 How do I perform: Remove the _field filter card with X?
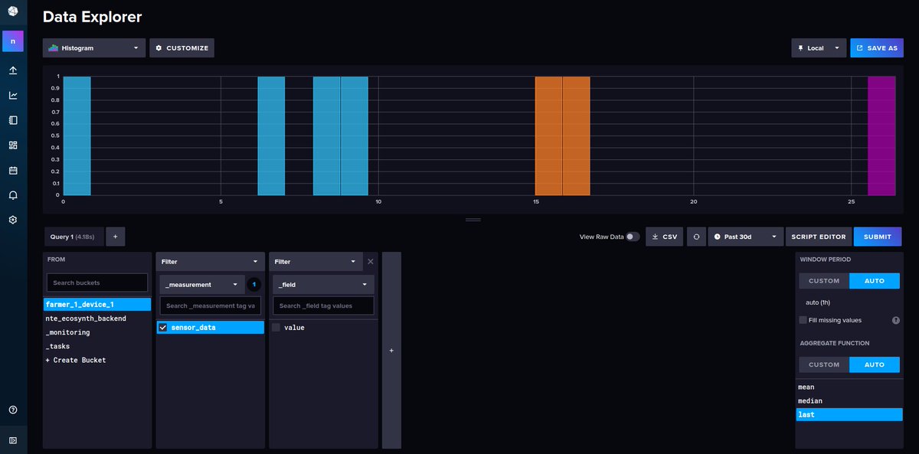click(x=371, y=262)
